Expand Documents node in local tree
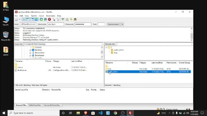This screenshot has width=207, height=116. pos(30,53)
